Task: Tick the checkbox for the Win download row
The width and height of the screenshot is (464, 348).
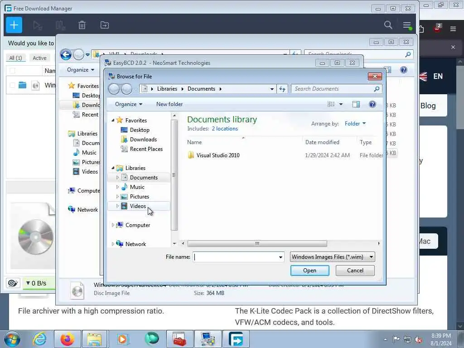Action: click(x=12, y=85)
